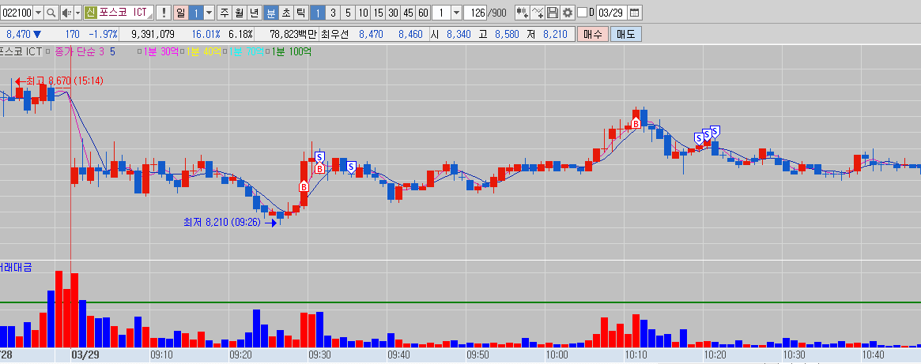Select the 60-minute interval button
Screen dimensions: 921x364
click(x=423, y=13)
